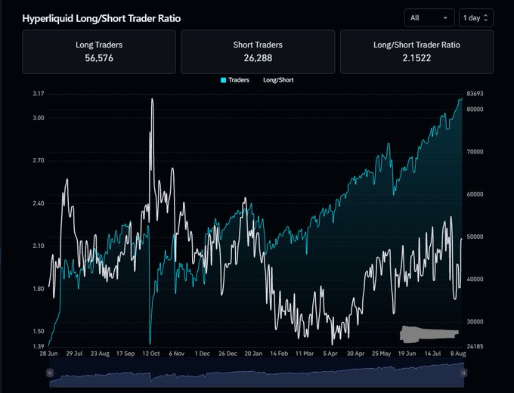Image resolution: width=514 pixels, height=393 pixels.
Task: Click the 14 Feb date axis label
Action: [x=279, y=354]
